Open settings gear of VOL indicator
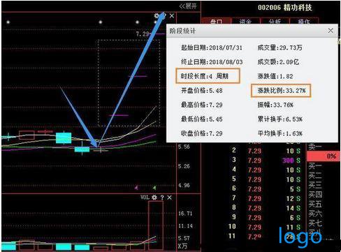 coord(154,198)
